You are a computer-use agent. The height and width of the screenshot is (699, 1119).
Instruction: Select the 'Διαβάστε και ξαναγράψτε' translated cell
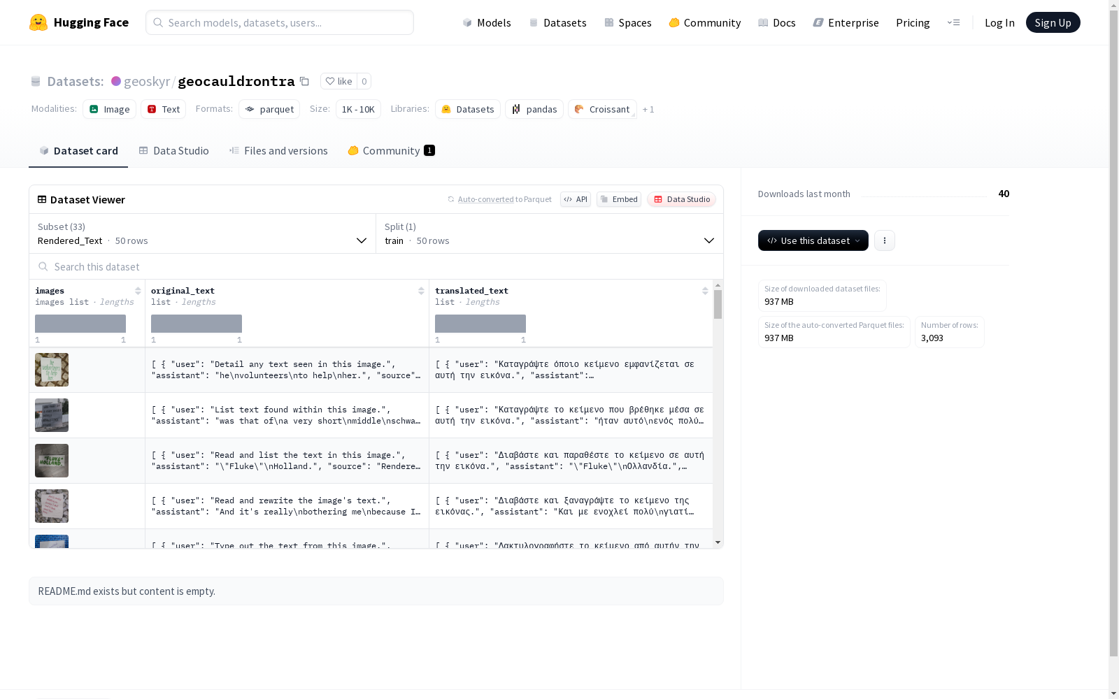(x=571, y=506)
